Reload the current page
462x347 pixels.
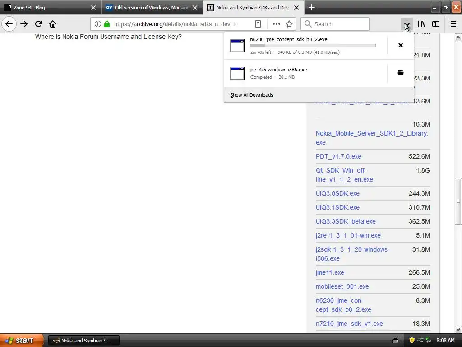pyautogui.click(x=38, y=24)
